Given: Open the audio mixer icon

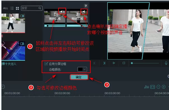Looking at the screenshot, I should [x=146, y=87].
